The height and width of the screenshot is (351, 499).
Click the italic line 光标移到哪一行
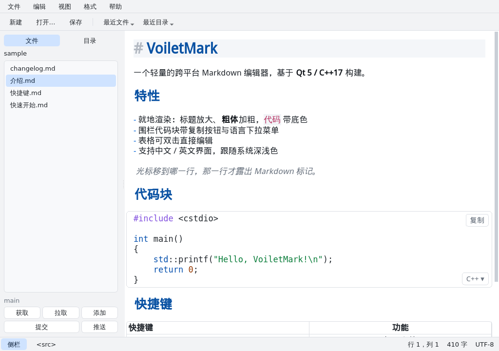pos(226,172)
